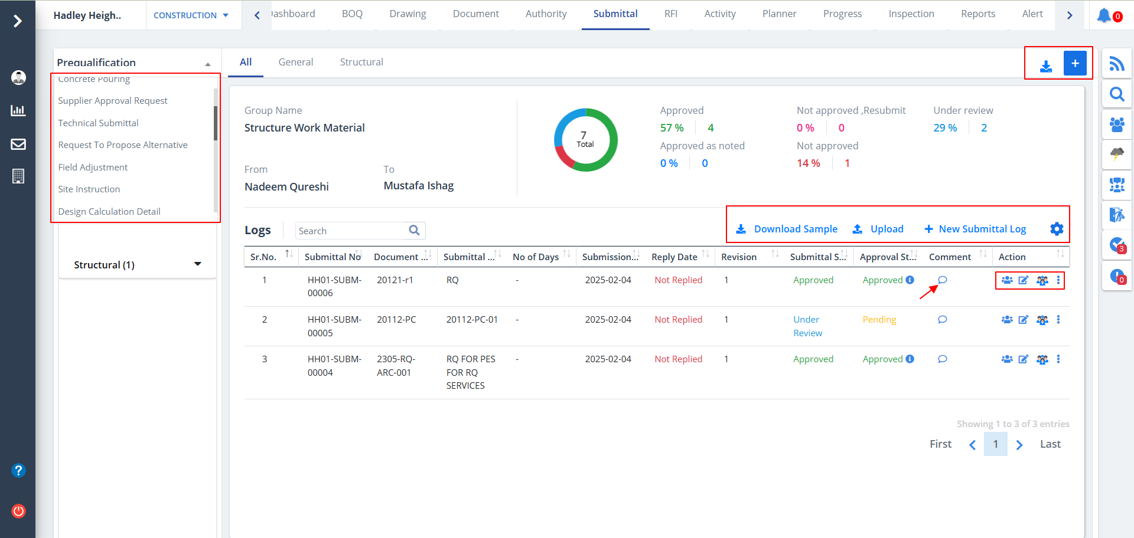Click the blue plus add button
This screenshot has height=538, width=1134.
pos(1075,63)
